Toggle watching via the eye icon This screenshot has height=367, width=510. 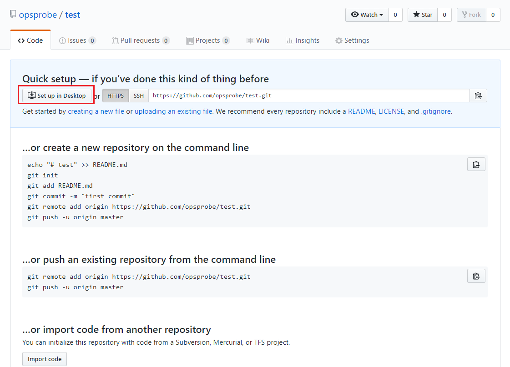click(x=355, y=14)
